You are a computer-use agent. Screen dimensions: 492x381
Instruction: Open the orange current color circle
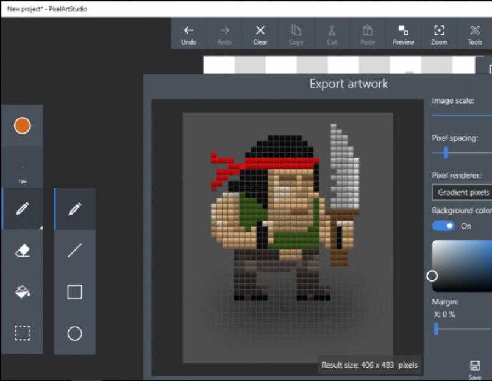pyautogui.click(x=23, y=126)
